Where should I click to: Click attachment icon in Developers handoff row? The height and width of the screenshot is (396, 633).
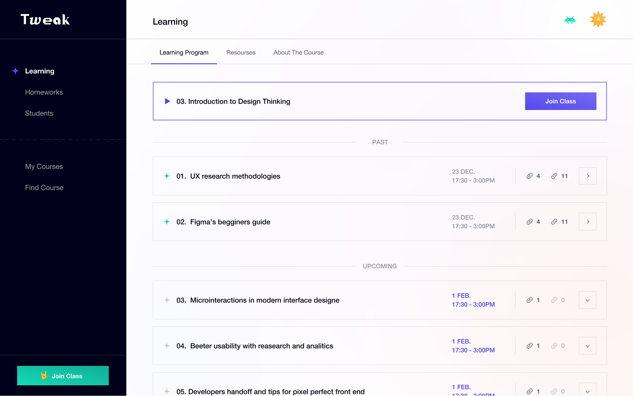[529, 391]
